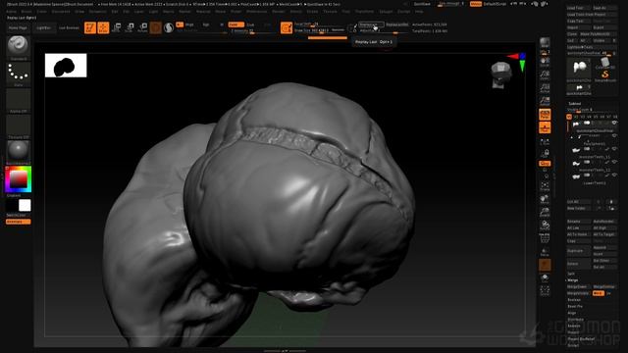
Task: Click the Frame icon on right shelf
Action: [545, 185]
